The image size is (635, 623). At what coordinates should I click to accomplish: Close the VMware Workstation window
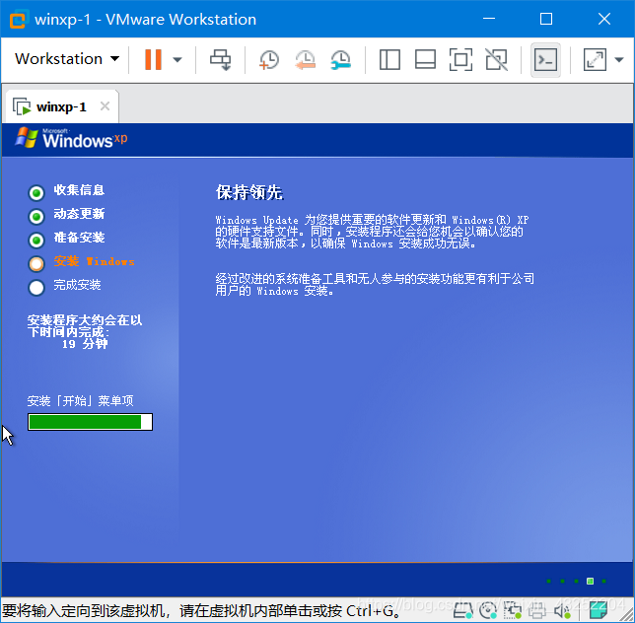pos(604,19)
